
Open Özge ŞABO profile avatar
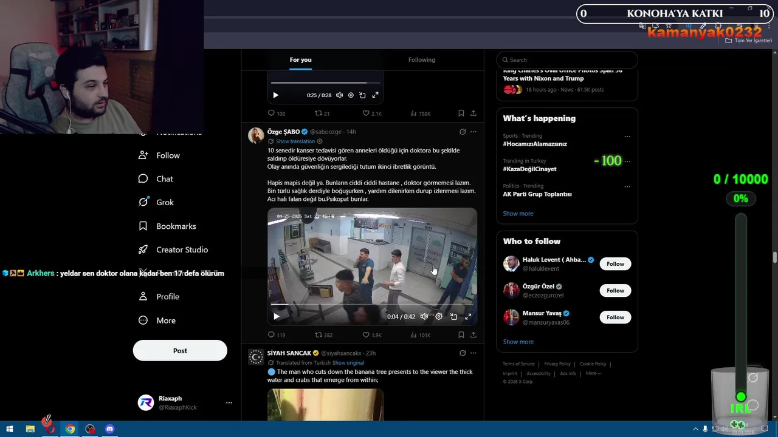point(256,135)
